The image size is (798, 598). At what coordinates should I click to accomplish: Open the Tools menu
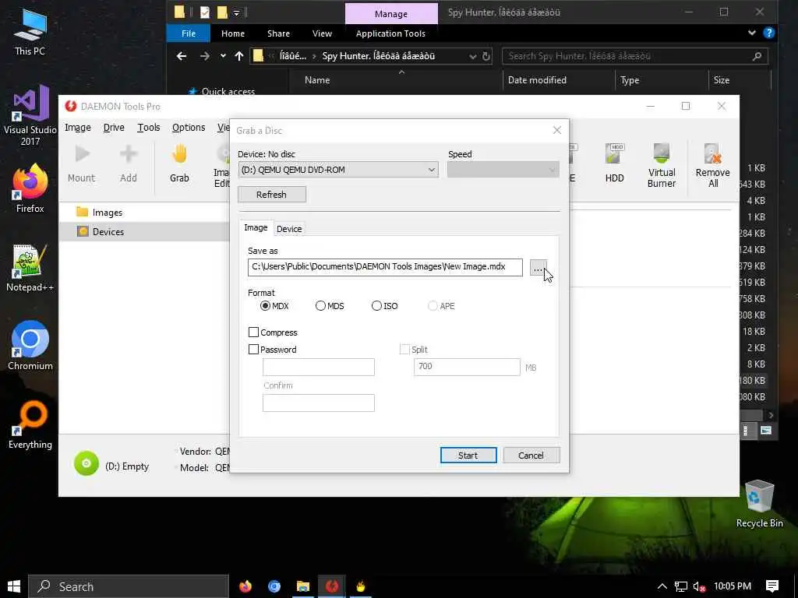pyautogui.click(x=149, y=127)
